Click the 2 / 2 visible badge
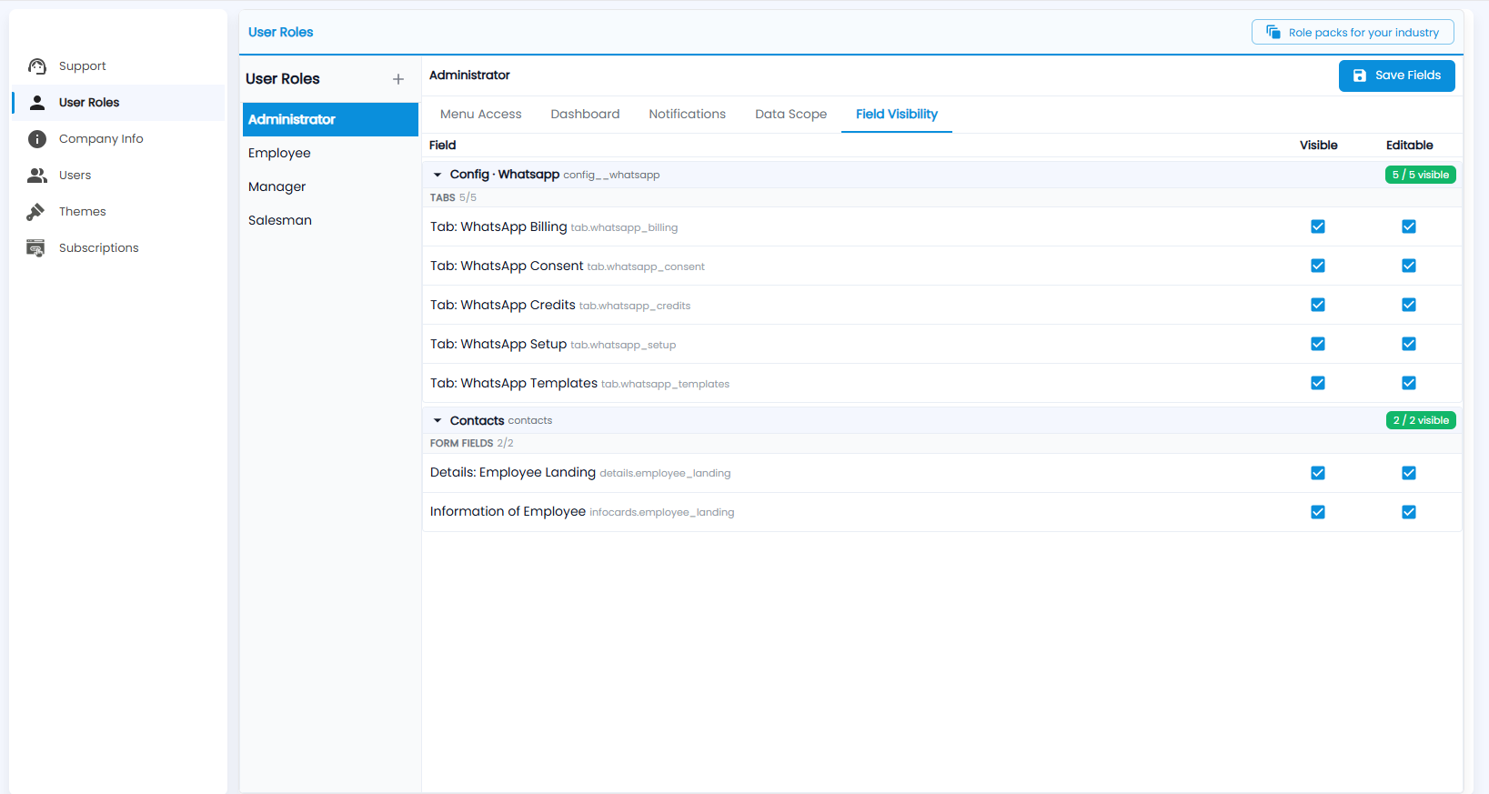 point(1421,420)
